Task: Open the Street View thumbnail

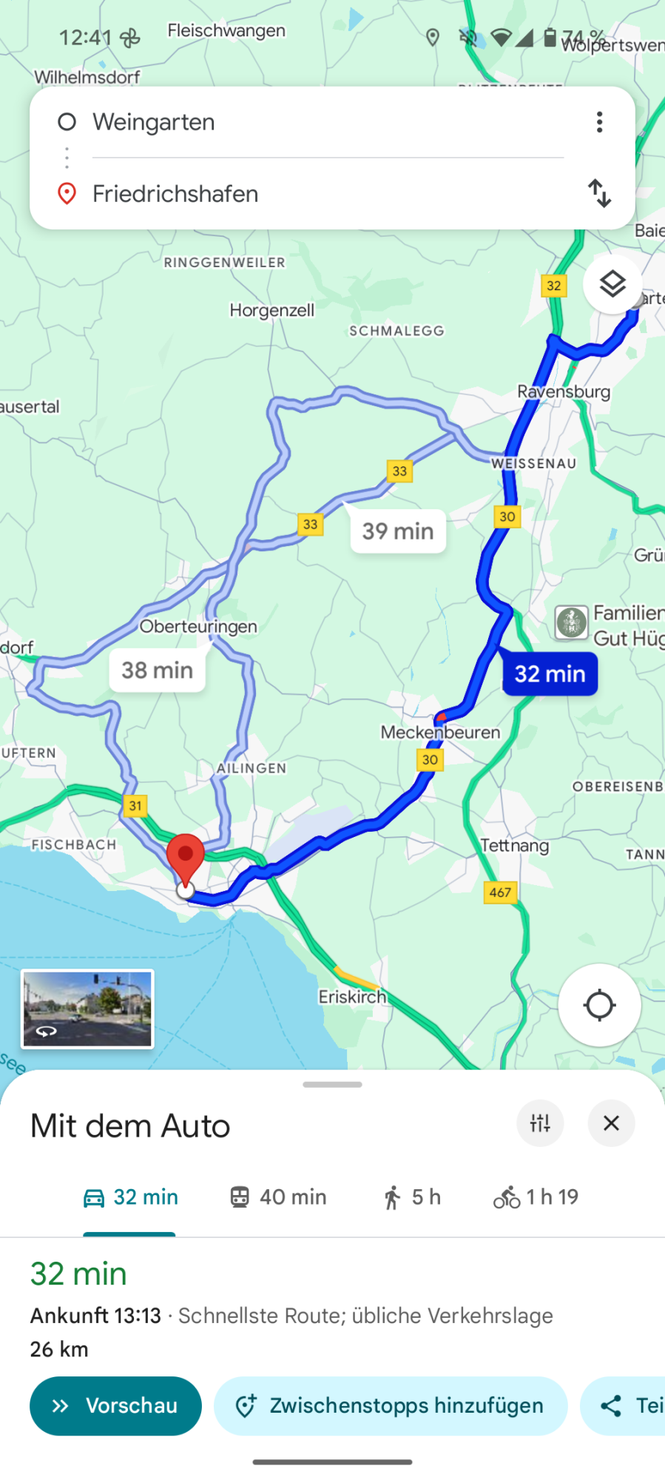Action: [x=87, y=1009]
